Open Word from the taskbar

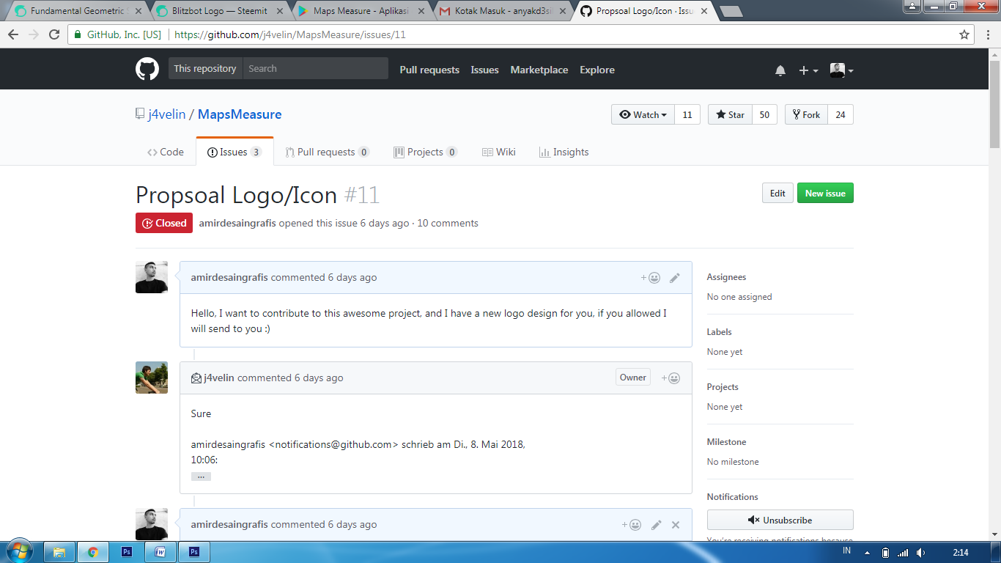[x=160, y=552]
